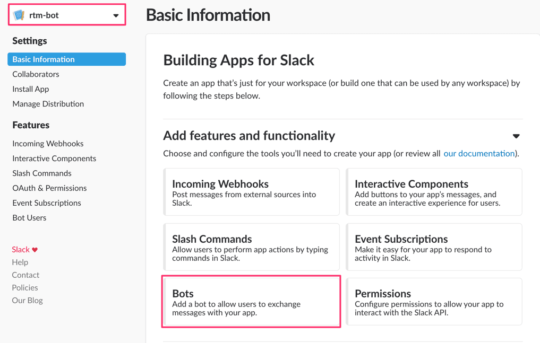Click the Permissions feature card

[434, 302]
